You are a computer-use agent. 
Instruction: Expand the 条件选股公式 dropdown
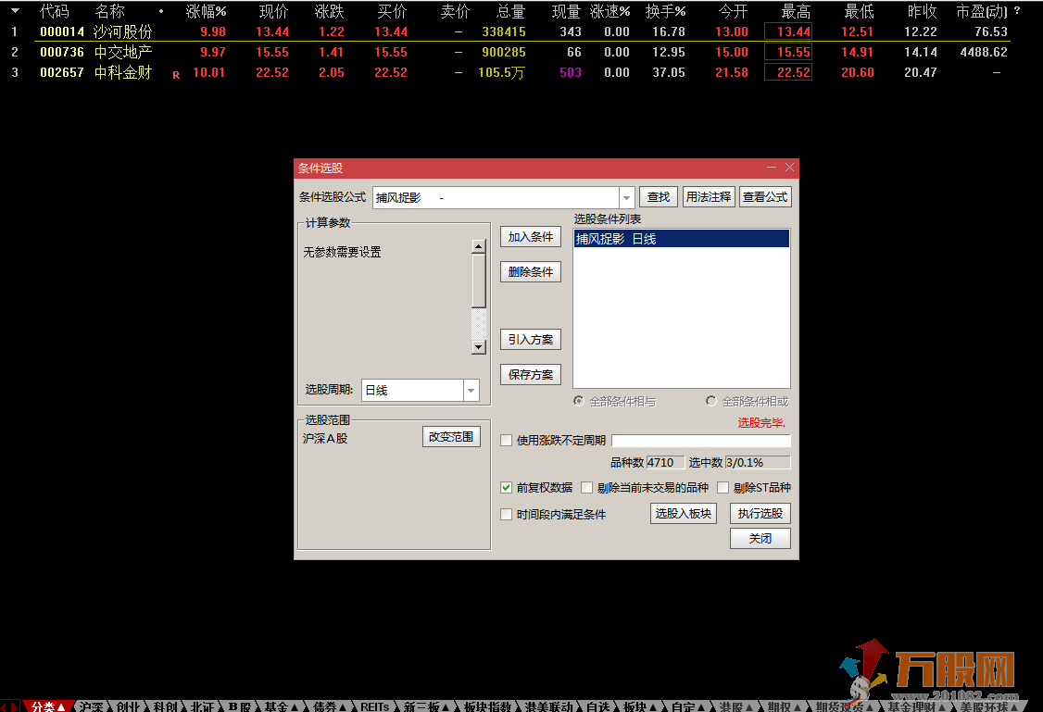(626, 197)
